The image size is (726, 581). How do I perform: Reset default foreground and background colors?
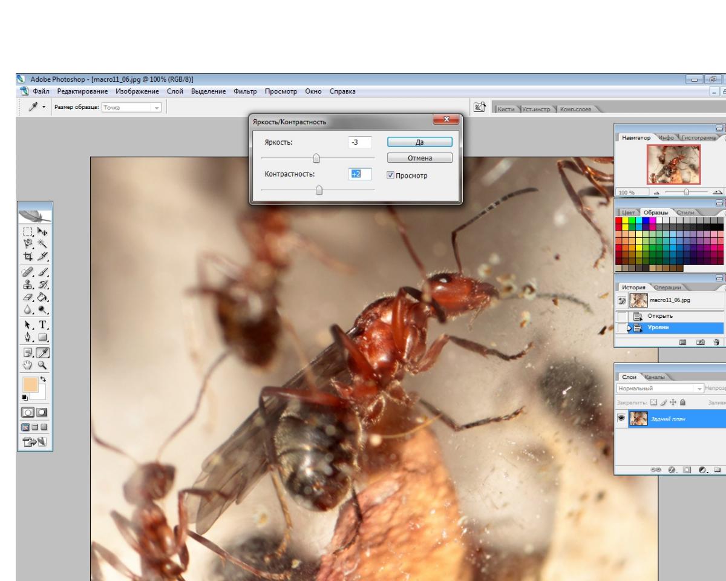click(x=25, y=397)
